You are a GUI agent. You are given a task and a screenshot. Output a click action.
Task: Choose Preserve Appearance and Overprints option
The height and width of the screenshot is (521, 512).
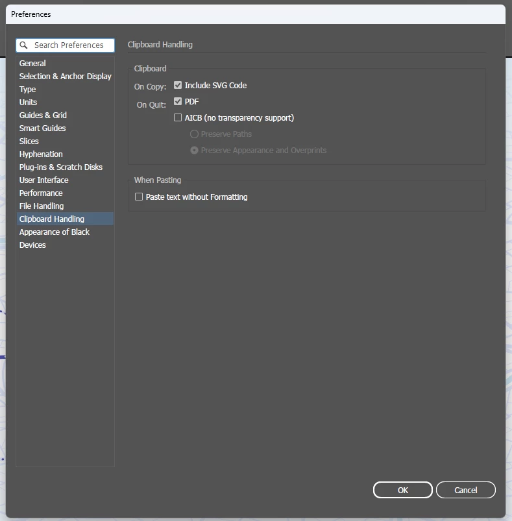point(194,150)
